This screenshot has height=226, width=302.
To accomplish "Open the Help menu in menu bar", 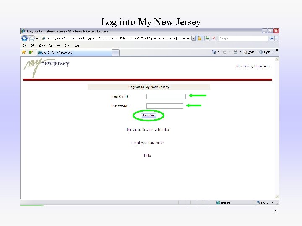I will (x=77, y=46).
